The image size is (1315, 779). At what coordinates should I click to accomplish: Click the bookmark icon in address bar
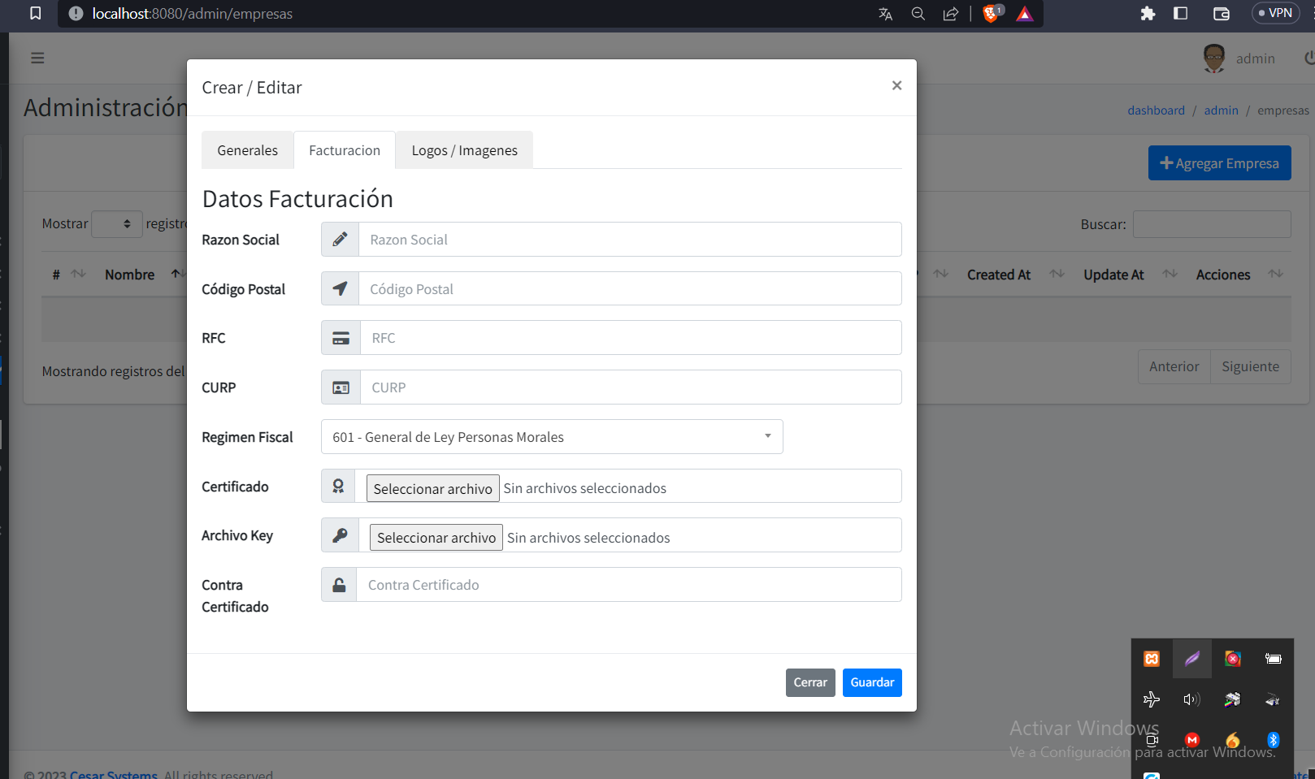[36, 14]
